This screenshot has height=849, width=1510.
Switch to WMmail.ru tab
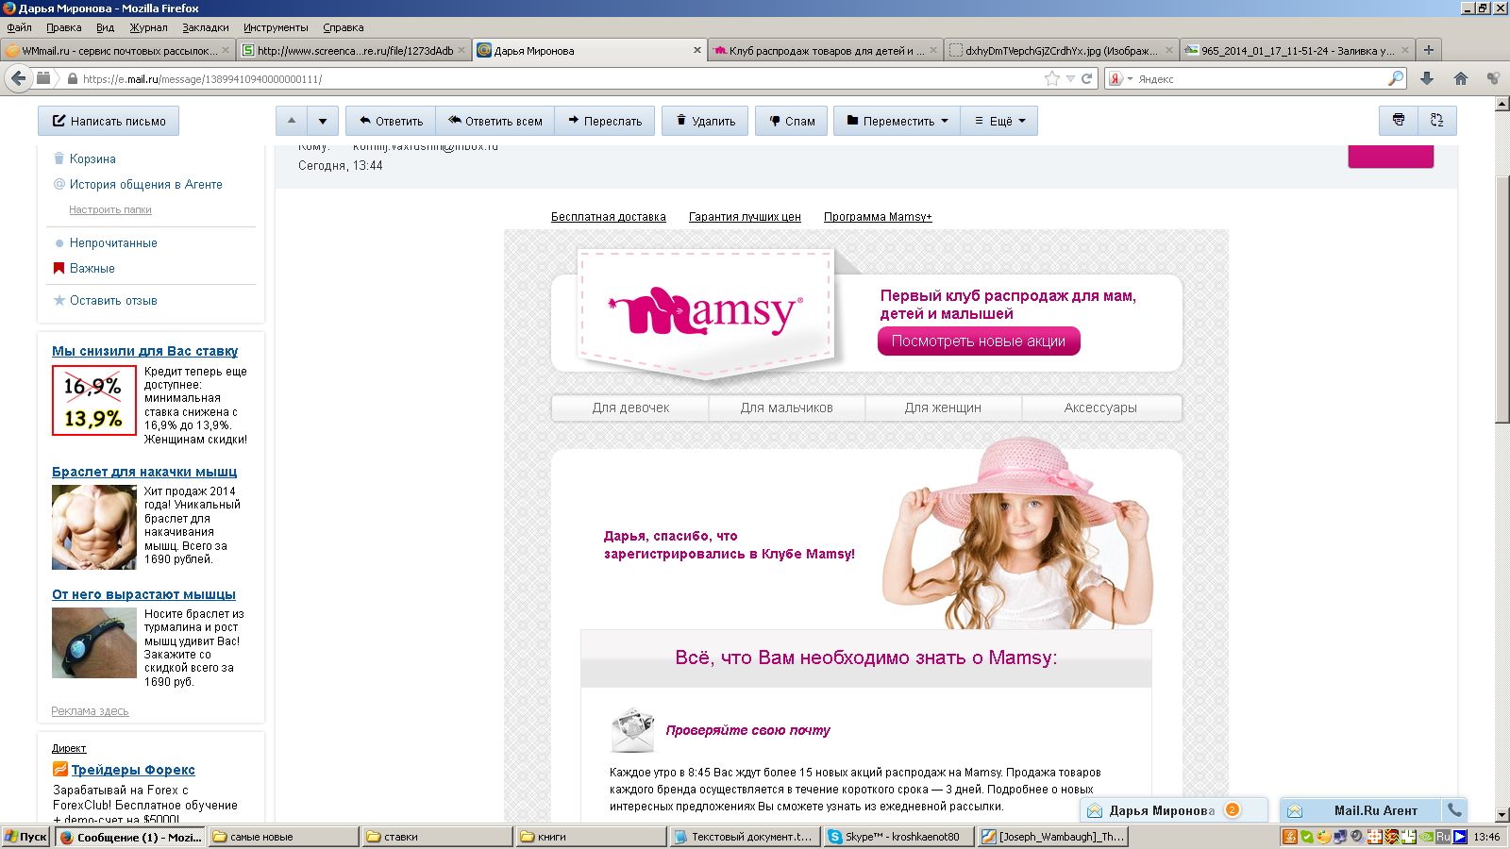click(118, 51)
